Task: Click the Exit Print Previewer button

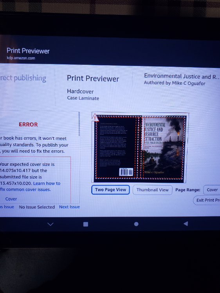Action: (207, 200)
